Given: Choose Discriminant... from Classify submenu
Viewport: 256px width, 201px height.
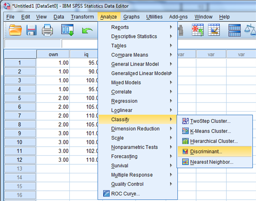Looking at the screenshot, I should (215, 151).
